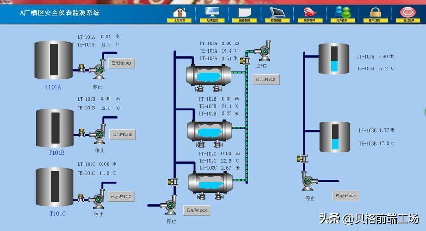Image resolution: width=426 pixels, height=231 pixels.
Task: Click the 已允许P102J button
Action: tap(266, 79)
